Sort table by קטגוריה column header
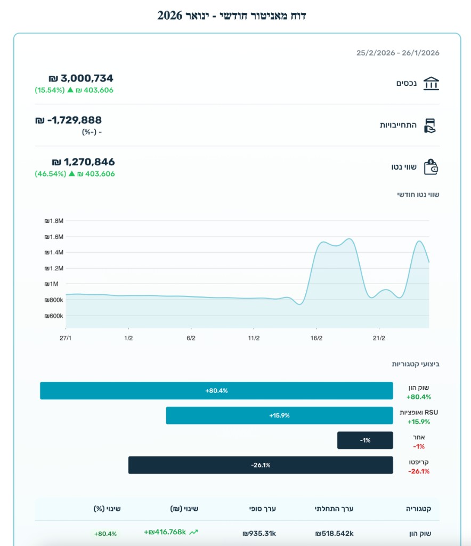471x546 pixels. pos(418,509)
